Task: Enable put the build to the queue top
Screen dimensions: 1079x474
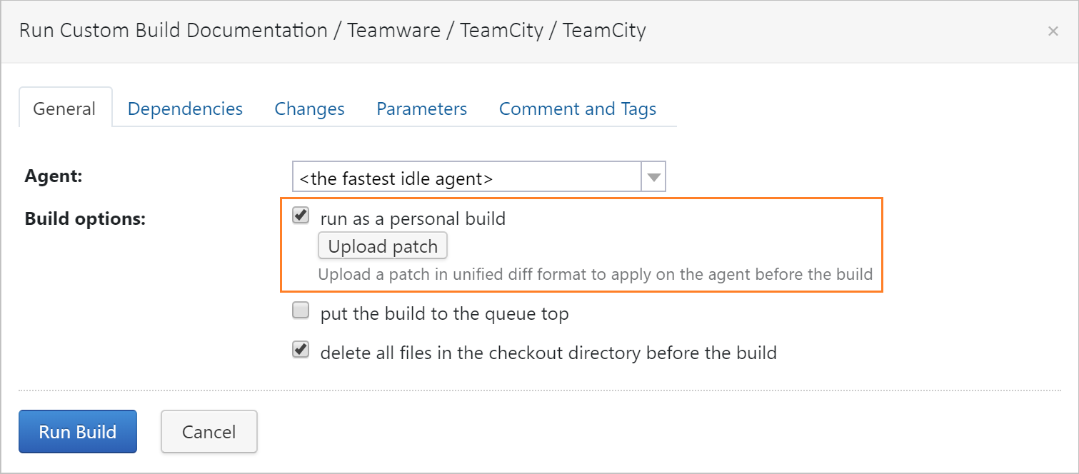Action: [x=301, y=310]
